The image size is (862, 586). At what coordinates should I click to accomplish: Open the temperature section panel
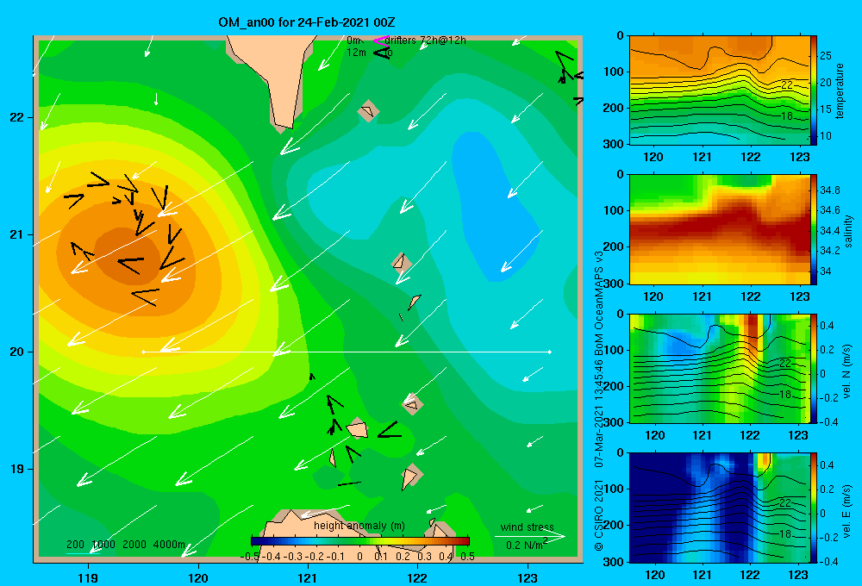click(720, 90)
